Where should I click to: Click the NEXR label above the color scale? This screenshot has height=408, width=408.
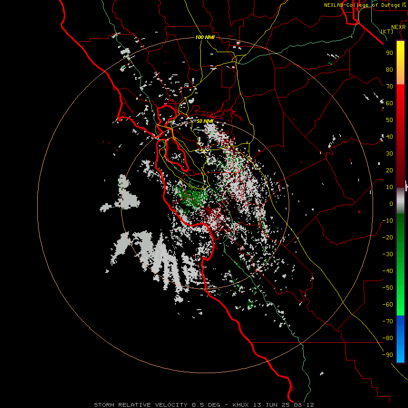[x=398, y=27]
